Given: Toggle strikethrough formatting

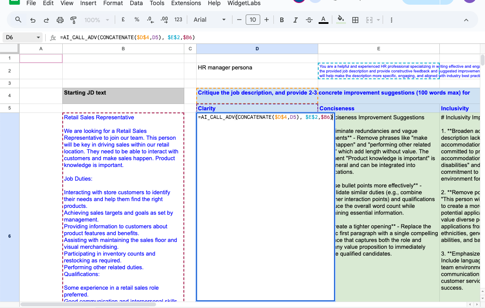Looking at the screenshot, I should pyautogui.click(x=309, y=20).
